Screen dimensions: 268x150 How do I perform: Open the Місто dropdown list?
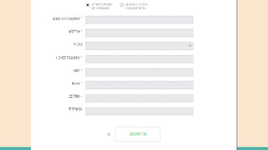[x=135, y=46]
